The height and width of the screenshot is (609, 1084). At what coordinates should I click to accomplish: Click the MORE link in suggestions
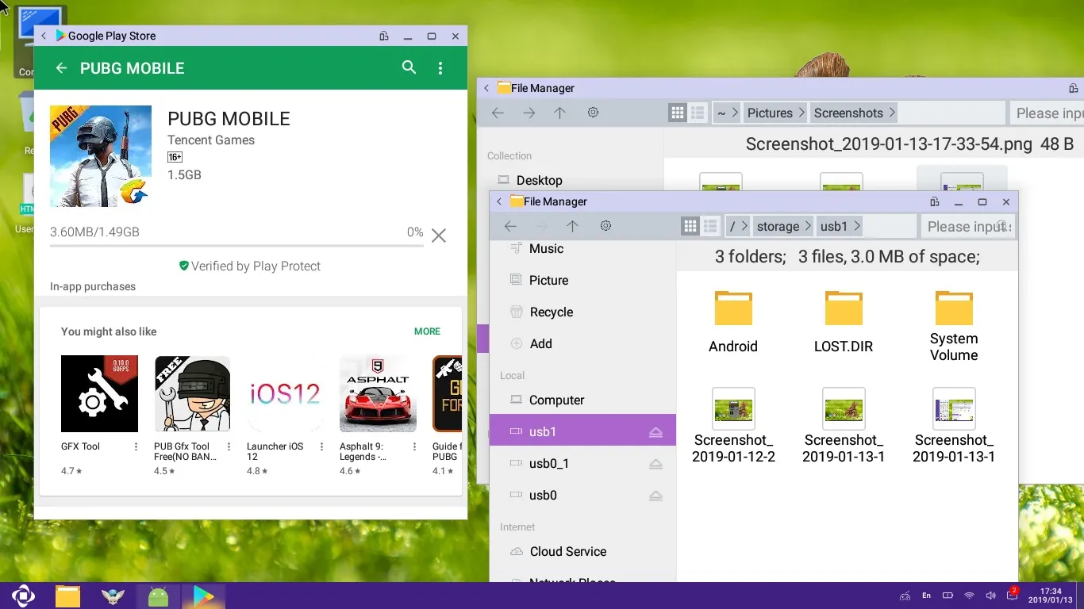point(427,331)
